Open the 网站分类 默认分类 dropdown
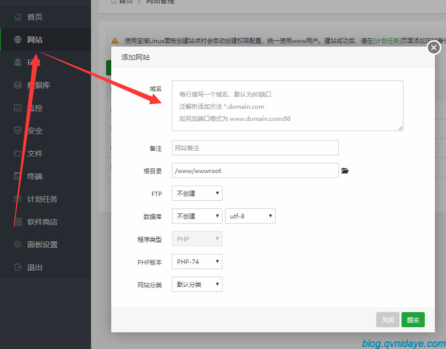This screenshot has height=349, width=446. [197, 284]
